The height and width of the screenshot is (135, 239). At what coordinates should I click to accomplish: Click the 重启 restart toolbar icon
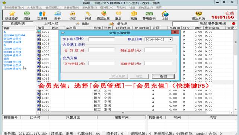click(x=118, y=15)
